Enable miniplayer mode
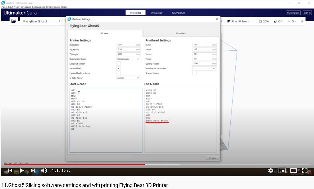This screenshot has height=189, width=314. [x=282, y=171]
